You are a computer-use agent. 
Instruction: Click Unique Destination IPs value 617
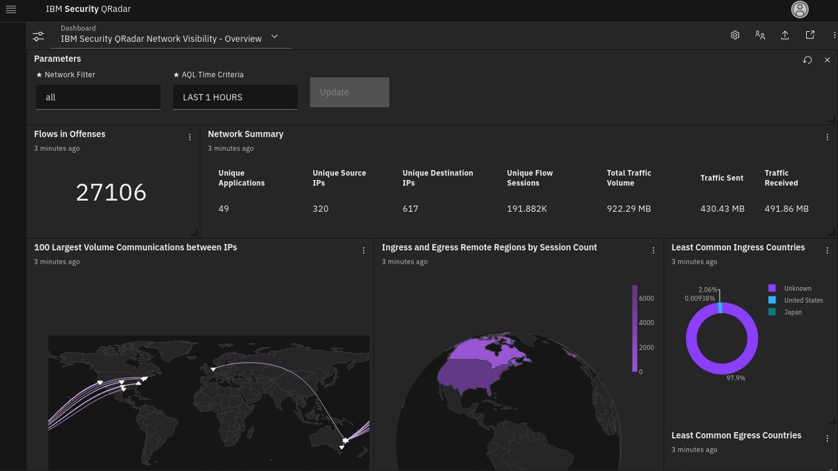(x=410, y=209)
